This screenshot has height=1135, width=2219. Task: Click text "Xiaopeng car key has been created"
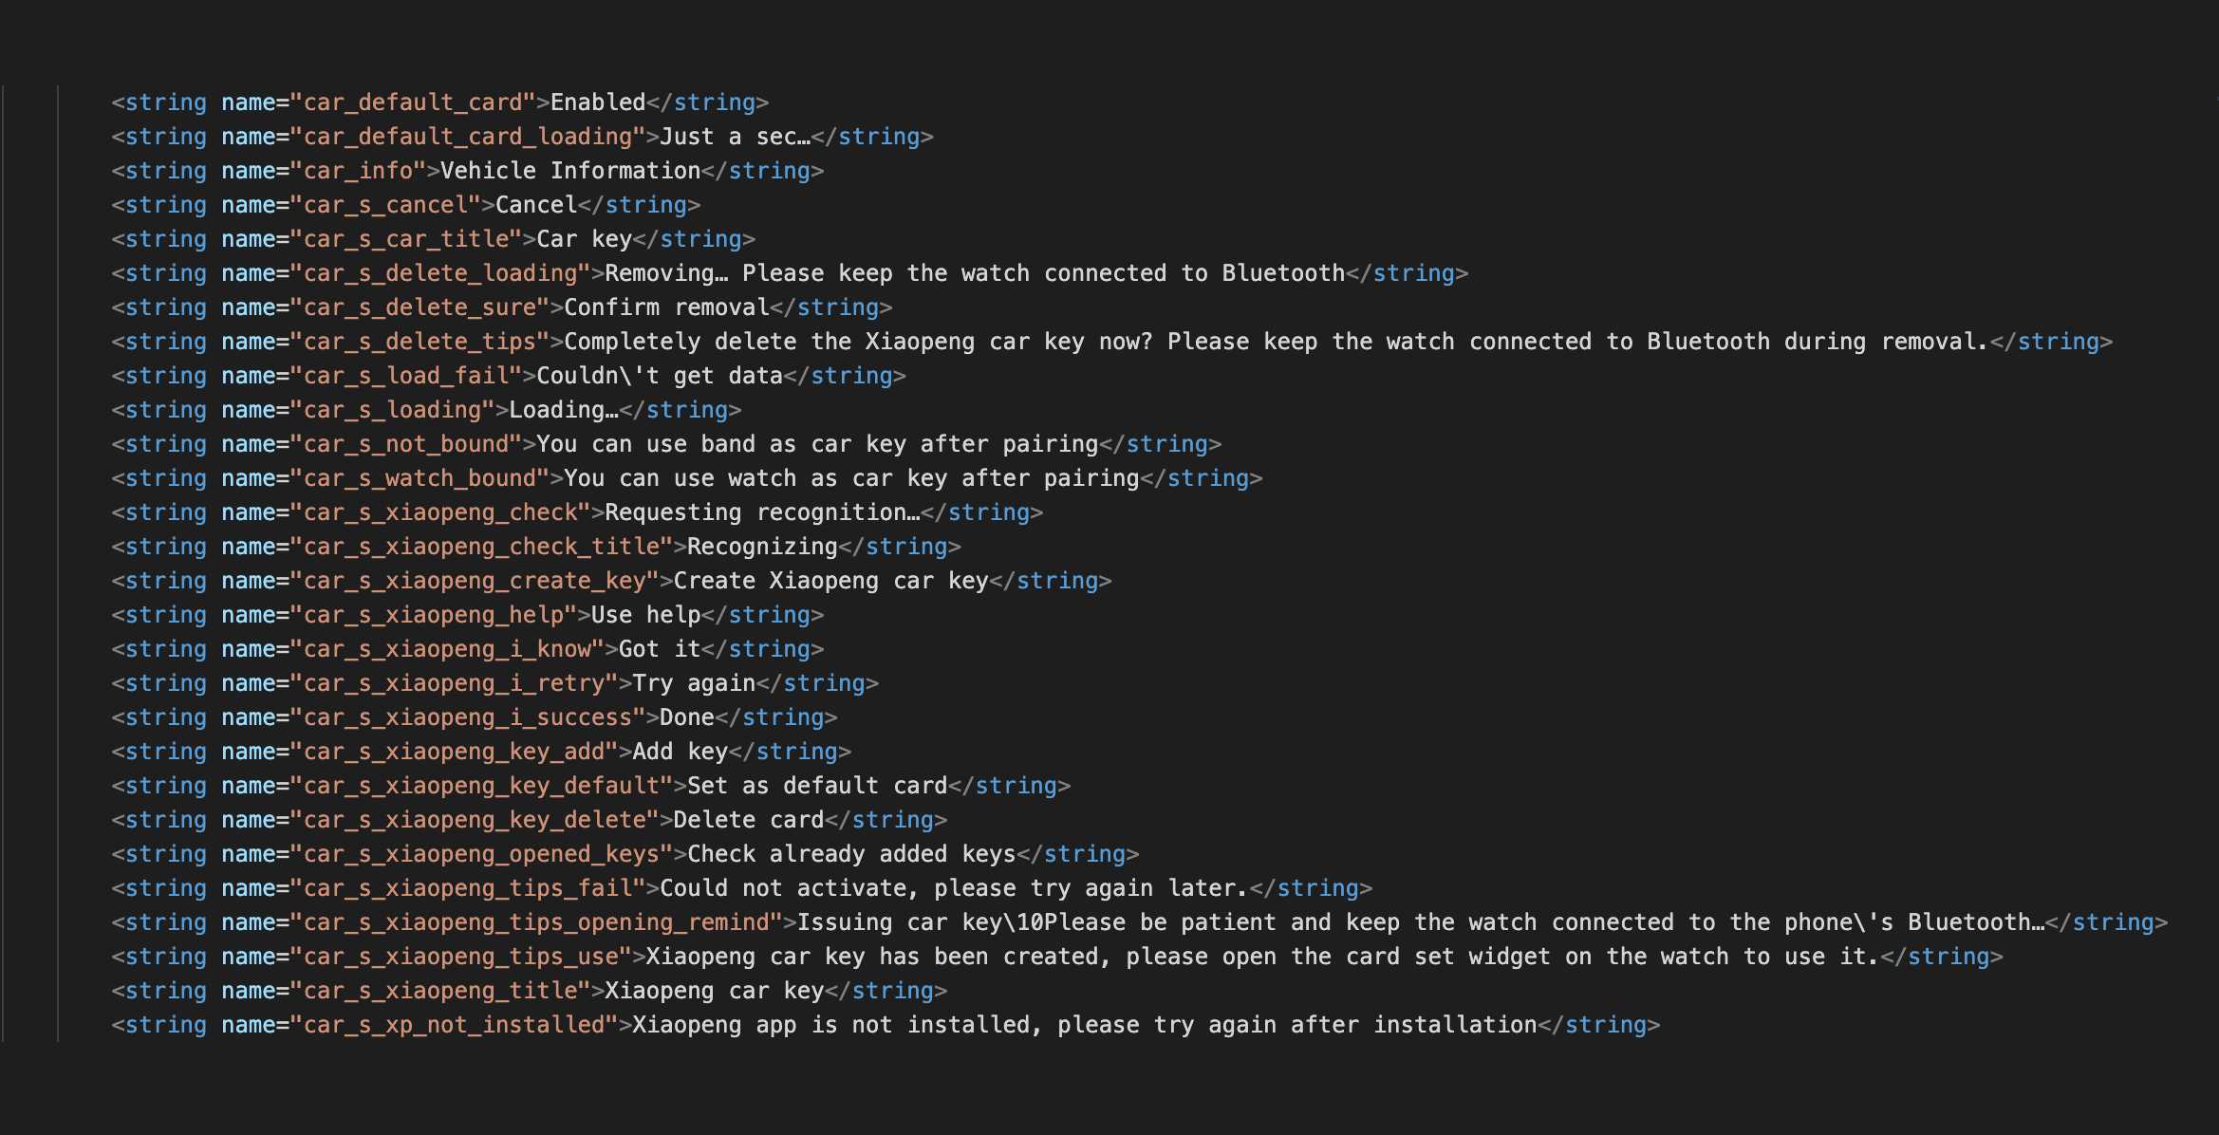click(x=872, y=957)
